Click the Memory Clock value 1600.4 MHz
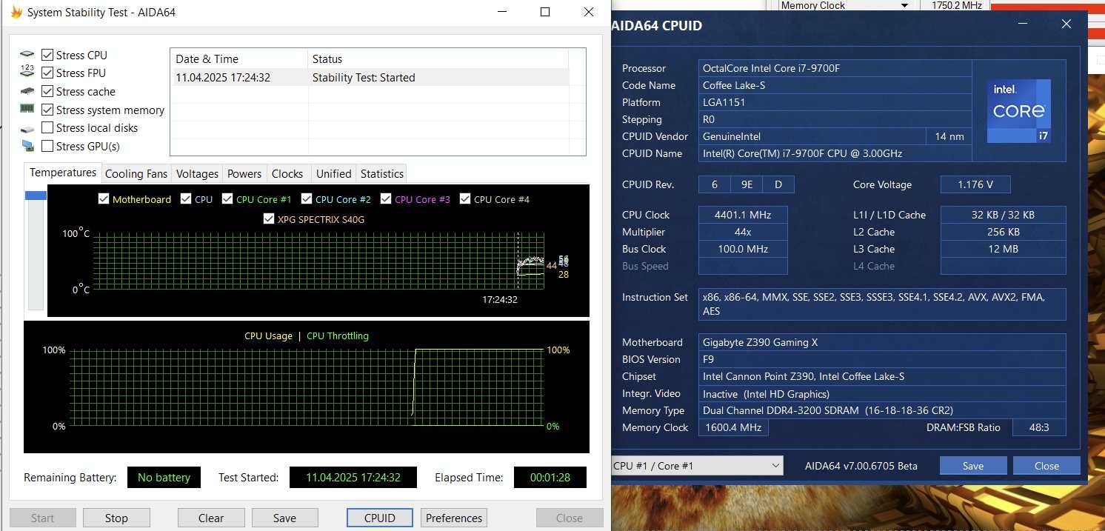Screen dimensions: 1105x531 (733, 427)
